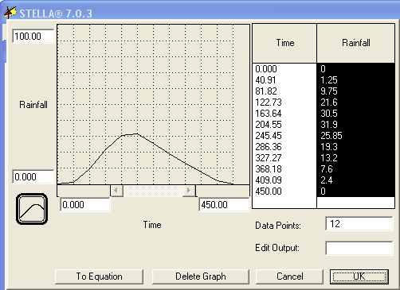Click the graph type toggle icon
Screen dimensions: 400x290
tap(32, 209)
